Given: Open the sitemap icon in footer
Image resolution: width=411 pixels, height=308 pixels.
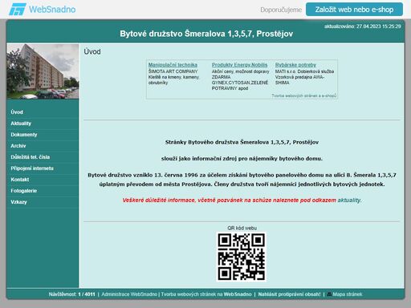Looking at the screenshot, I should point(329,294).
